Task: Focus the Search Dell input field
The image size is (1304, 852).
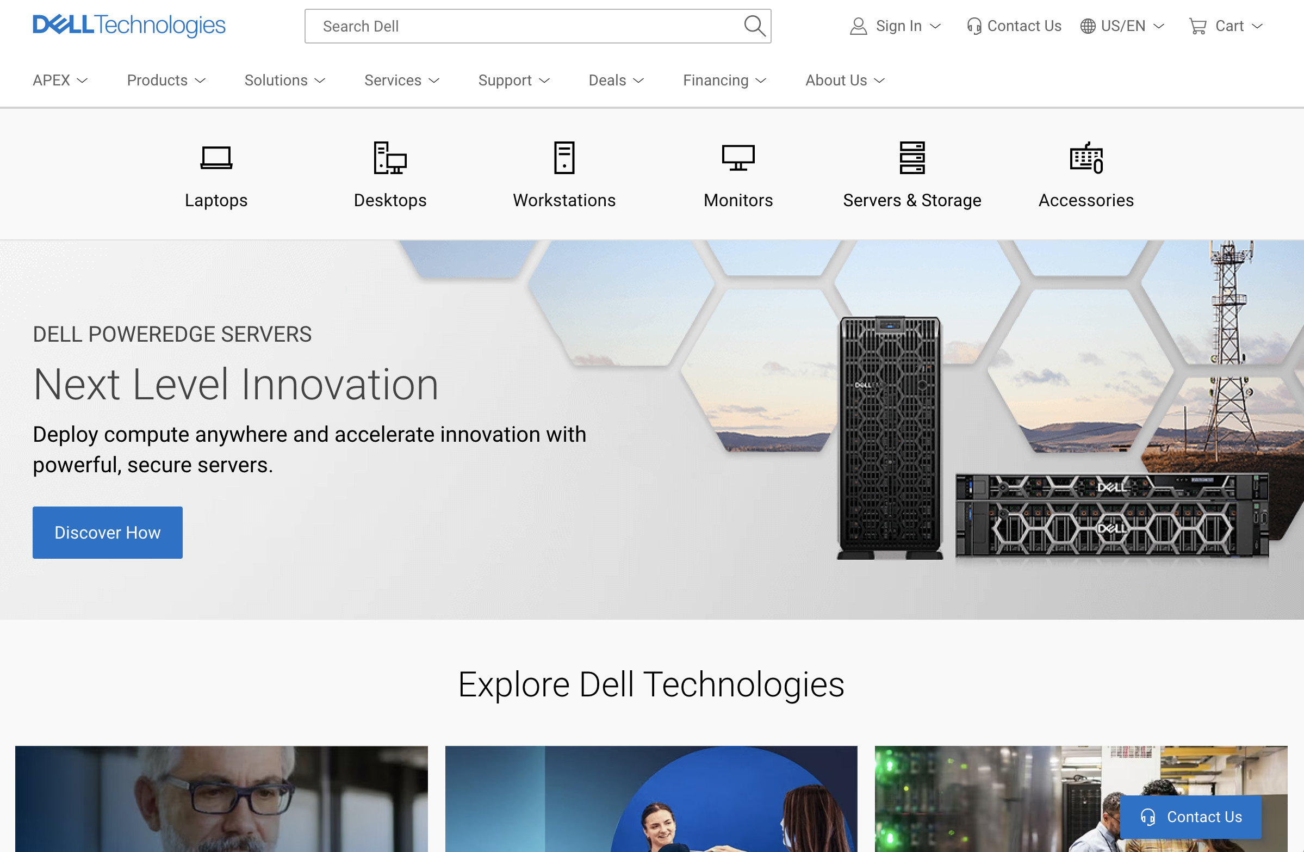Action: point(520,26)
